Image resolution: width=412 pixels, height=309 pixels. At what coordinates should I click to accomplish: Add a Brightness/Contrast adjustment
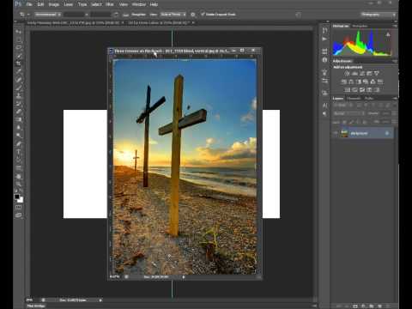(x=347, y=74)
